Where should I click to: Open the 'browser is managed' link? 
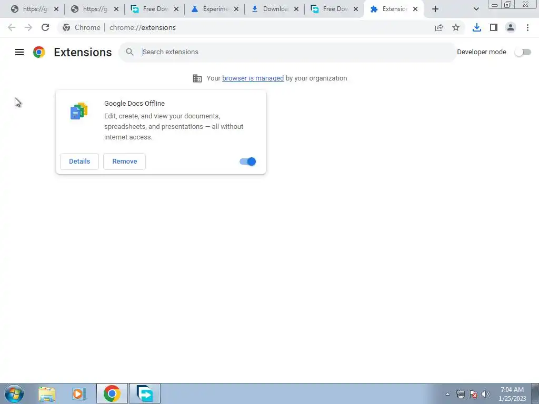(x=253, y=78)
